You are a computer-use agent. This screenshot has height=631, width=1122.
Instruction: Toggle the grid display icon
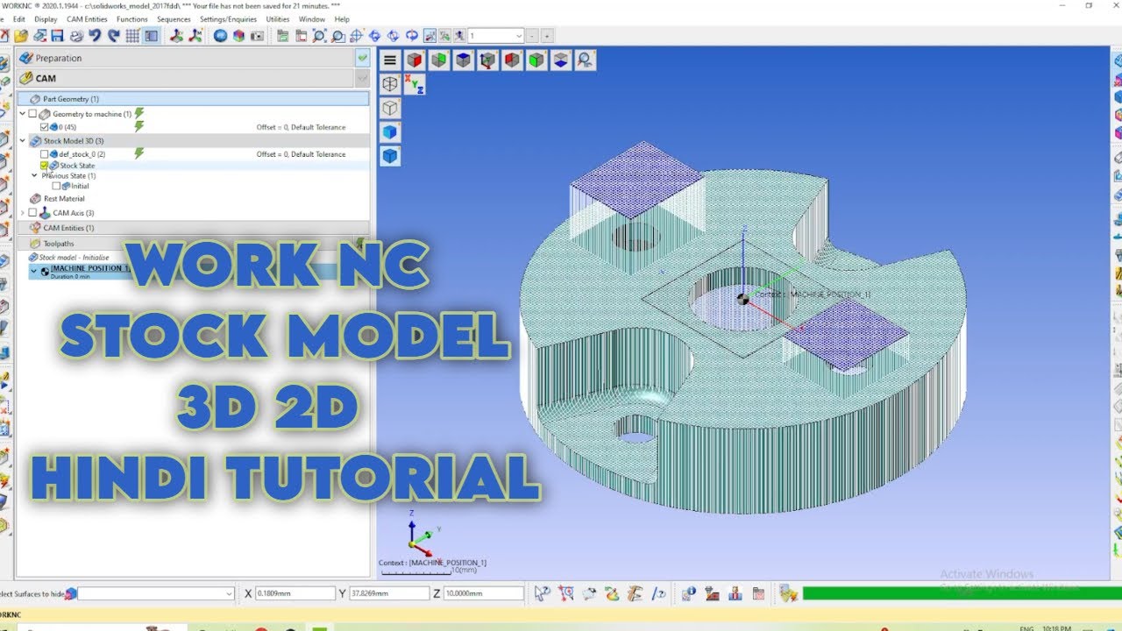coord(132,36)
